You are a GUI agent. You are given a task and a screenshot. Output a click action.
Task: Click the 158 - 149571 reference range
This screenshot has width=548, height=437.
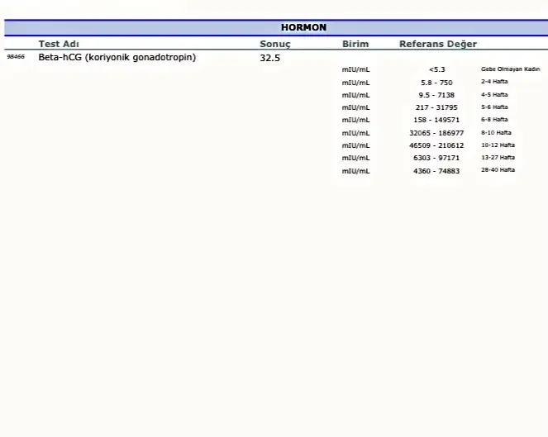436,120
